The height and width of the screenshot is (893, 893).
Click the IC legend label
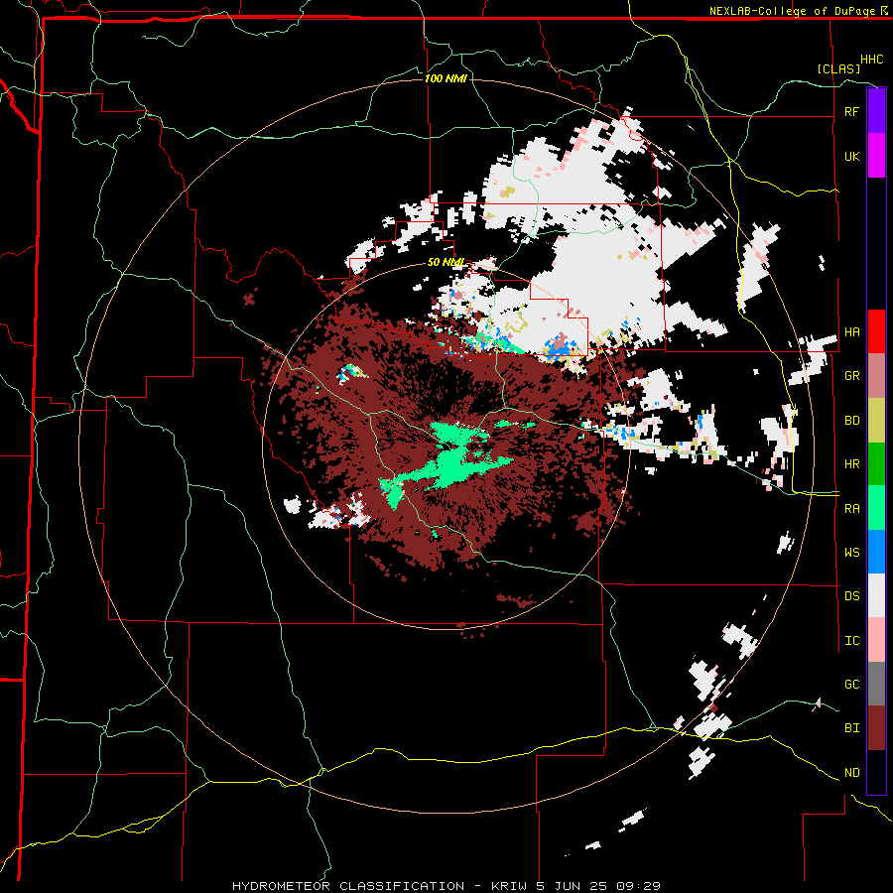pos(851,641)
